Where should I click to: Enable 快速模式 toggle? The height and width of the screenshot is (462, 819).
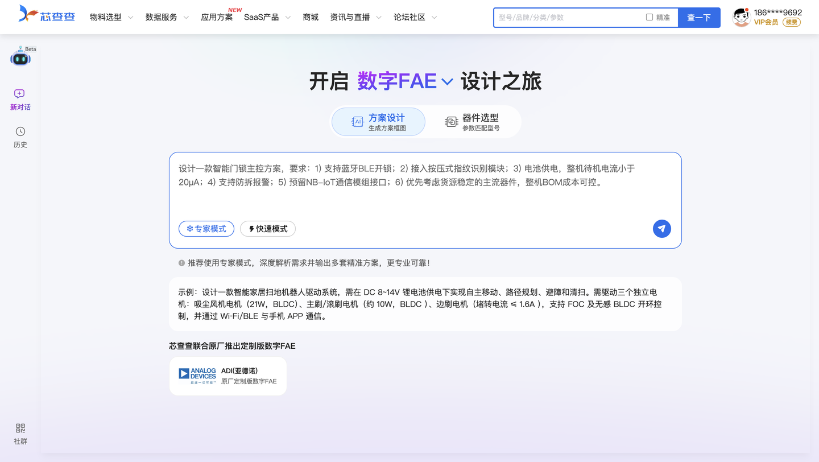268,229
